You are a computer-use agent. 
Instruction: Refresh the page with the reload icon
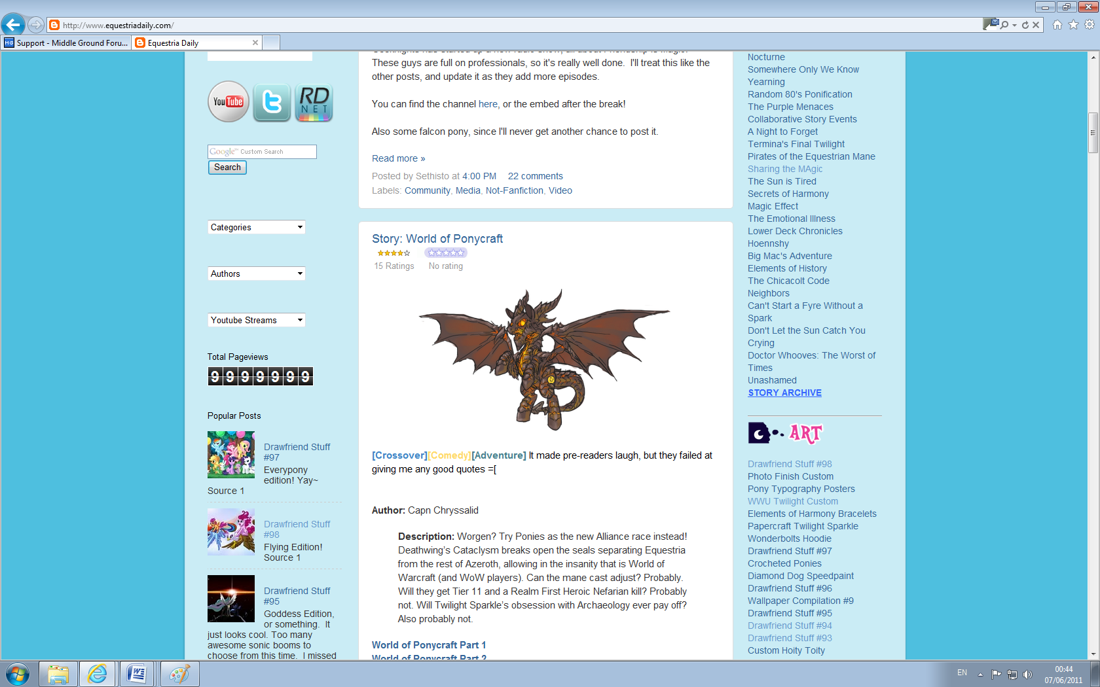tap(1025, 25)
